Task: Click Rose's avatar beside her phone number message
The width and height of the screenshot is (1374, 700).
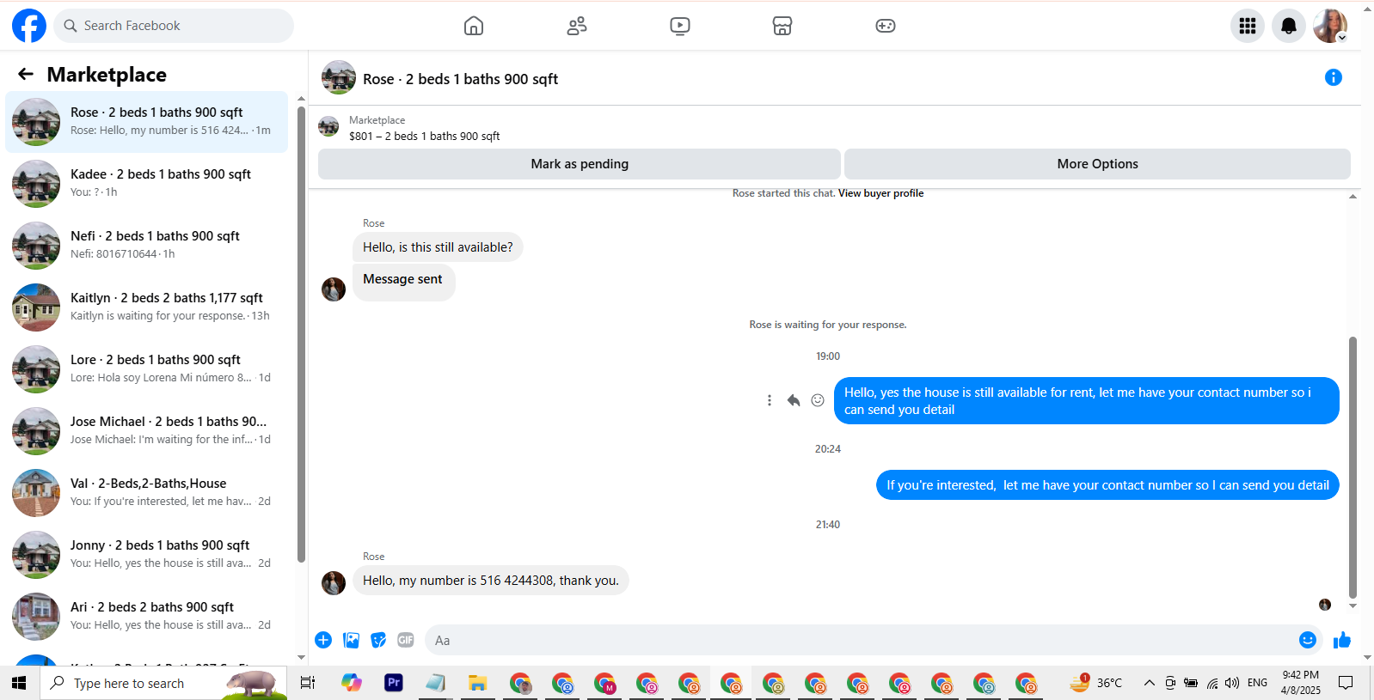Action: pos(334,582)
